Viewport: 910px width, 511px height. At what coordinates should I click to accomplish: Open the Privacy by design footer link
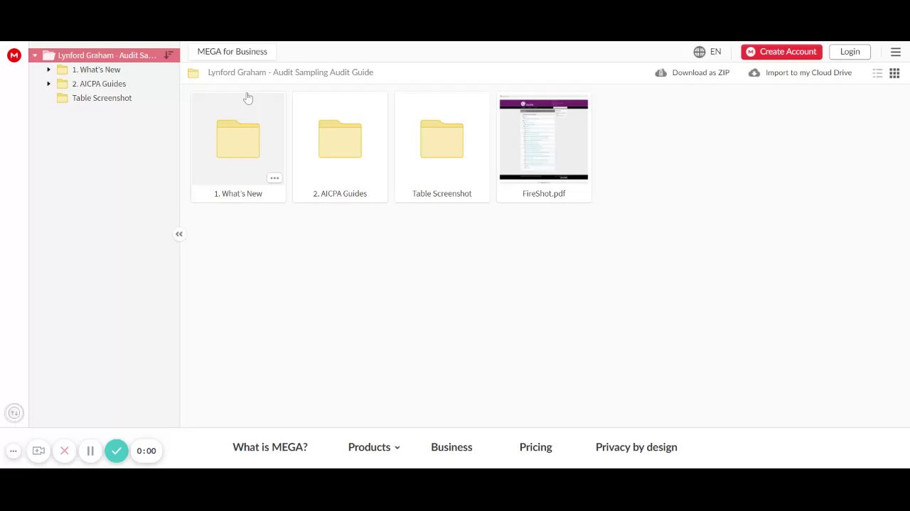point(636,447)
